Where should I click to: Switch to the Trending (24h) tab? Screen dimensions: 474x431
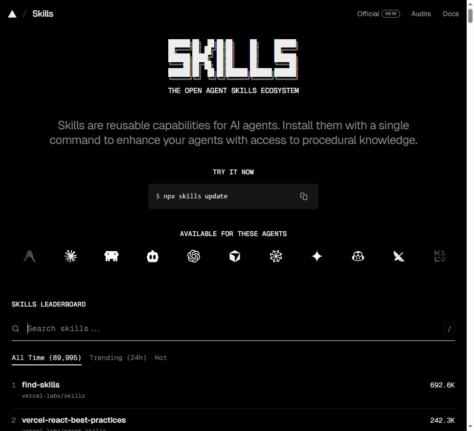[117, 358]
